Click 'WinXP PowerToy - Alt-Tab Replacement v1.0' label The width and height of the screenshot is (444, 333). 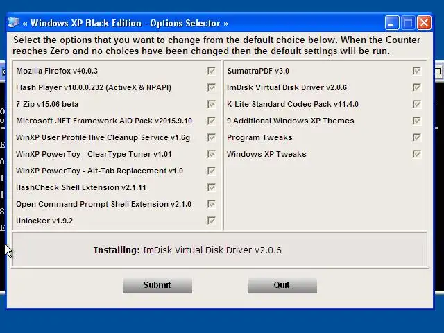[99, 171]
